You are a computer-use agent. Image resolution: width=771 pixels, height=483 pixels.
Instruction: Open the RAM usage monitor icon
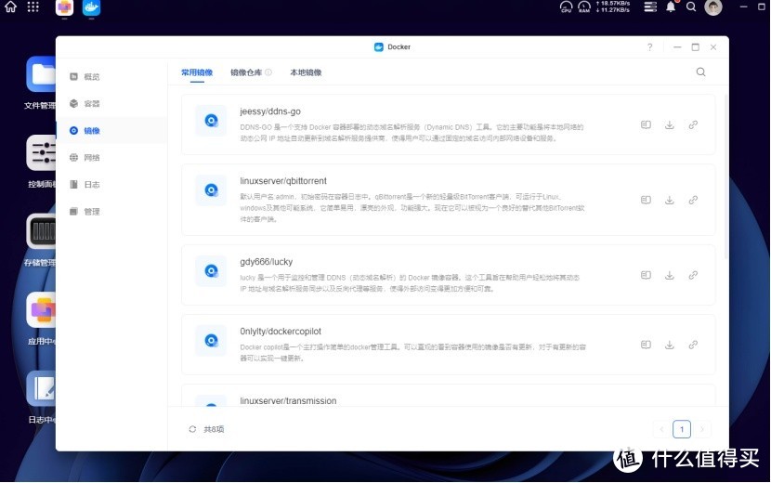pos(584,7)
